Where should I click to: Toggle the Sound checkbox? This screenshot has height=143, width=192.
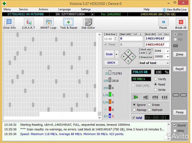pos(175,125)
